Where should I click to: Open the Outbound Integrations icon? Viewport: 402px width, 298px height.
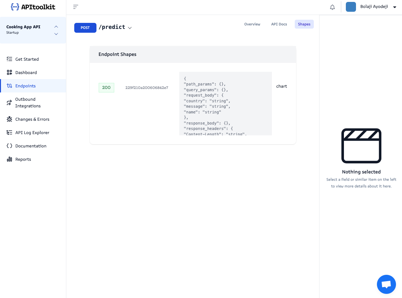(10, 102)
